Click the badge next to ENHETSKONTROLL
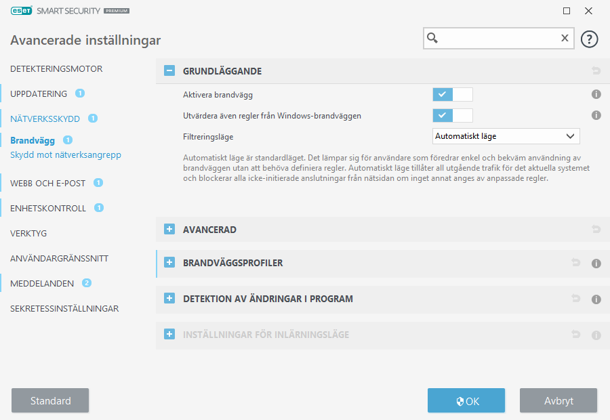The image size is (610, 420). pos(99,208)
